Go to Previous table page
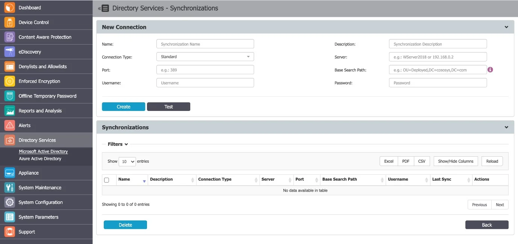This screenshot has height=244, width=518. coord(479,205)
